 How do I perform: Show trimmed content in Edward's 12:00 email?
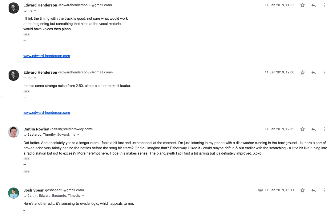coord(27,91)
